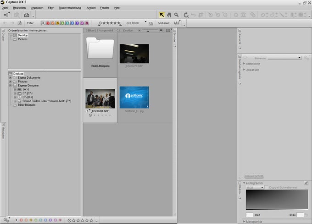312x224 pixels.
Task: Click the Forward navigation arrow
Action: pyautogui.click(x=12, y=23)
